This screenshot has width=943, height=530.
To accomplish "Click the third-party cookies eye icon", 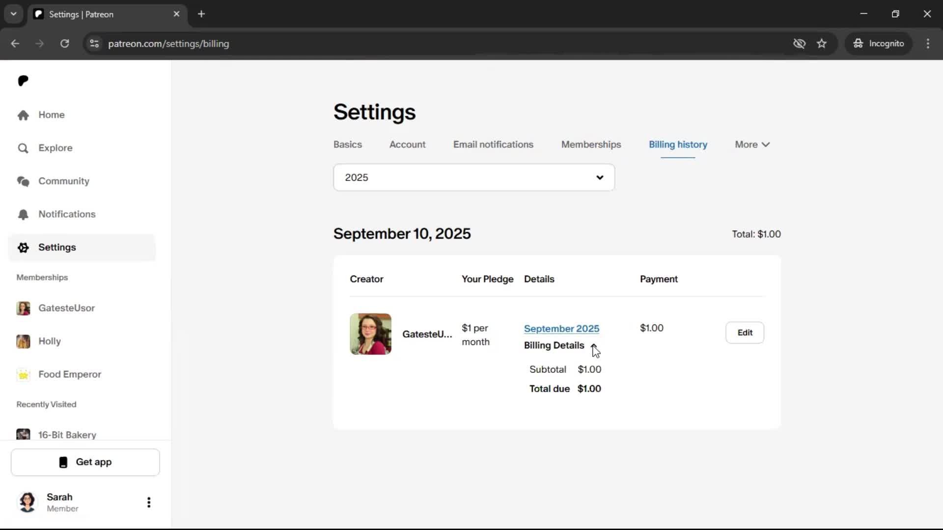I will (x=799, y=44).
